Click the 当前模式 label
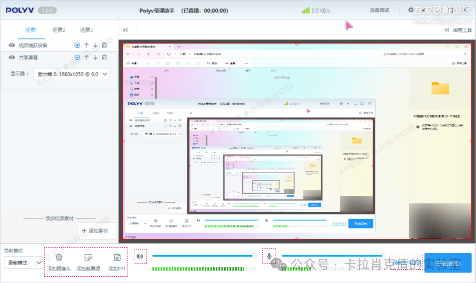The image size is (476, 283). point(13,251)
